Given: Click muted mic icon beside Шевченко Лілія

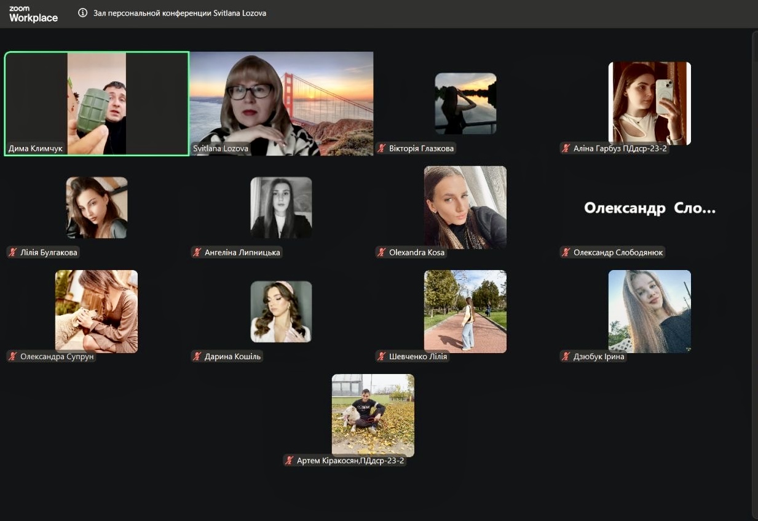Looking at the screenshot, I should [x=382, y=356].
